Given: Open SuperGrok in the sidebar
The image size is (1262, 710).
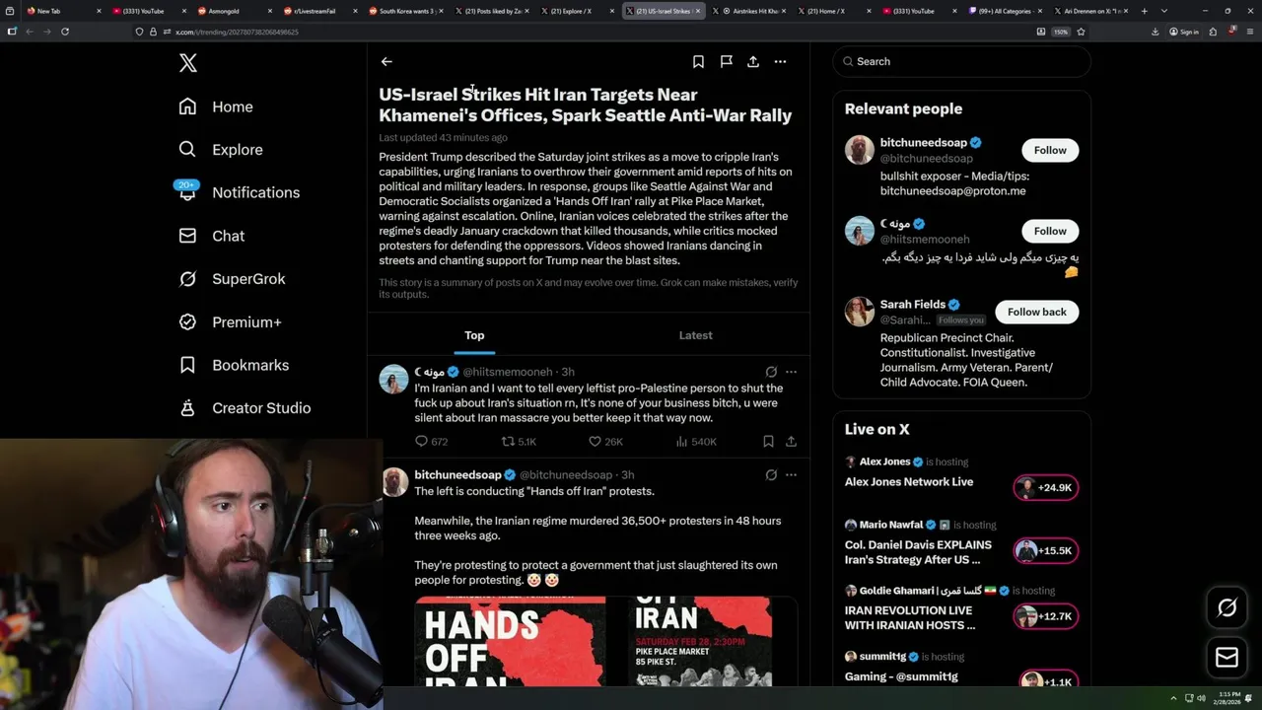Looking at the screenshot, I should click(232, 279).
